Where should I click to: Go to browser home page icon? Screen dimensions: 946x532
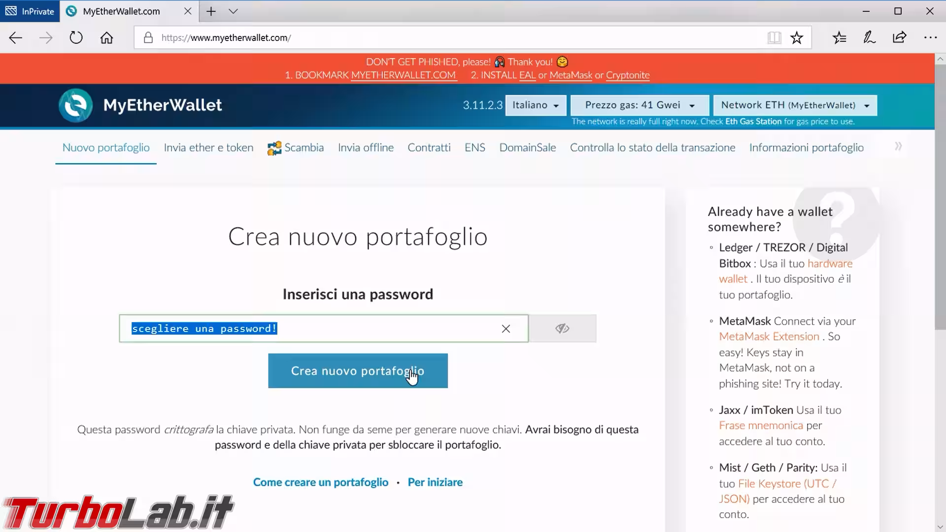pos(106,37)
